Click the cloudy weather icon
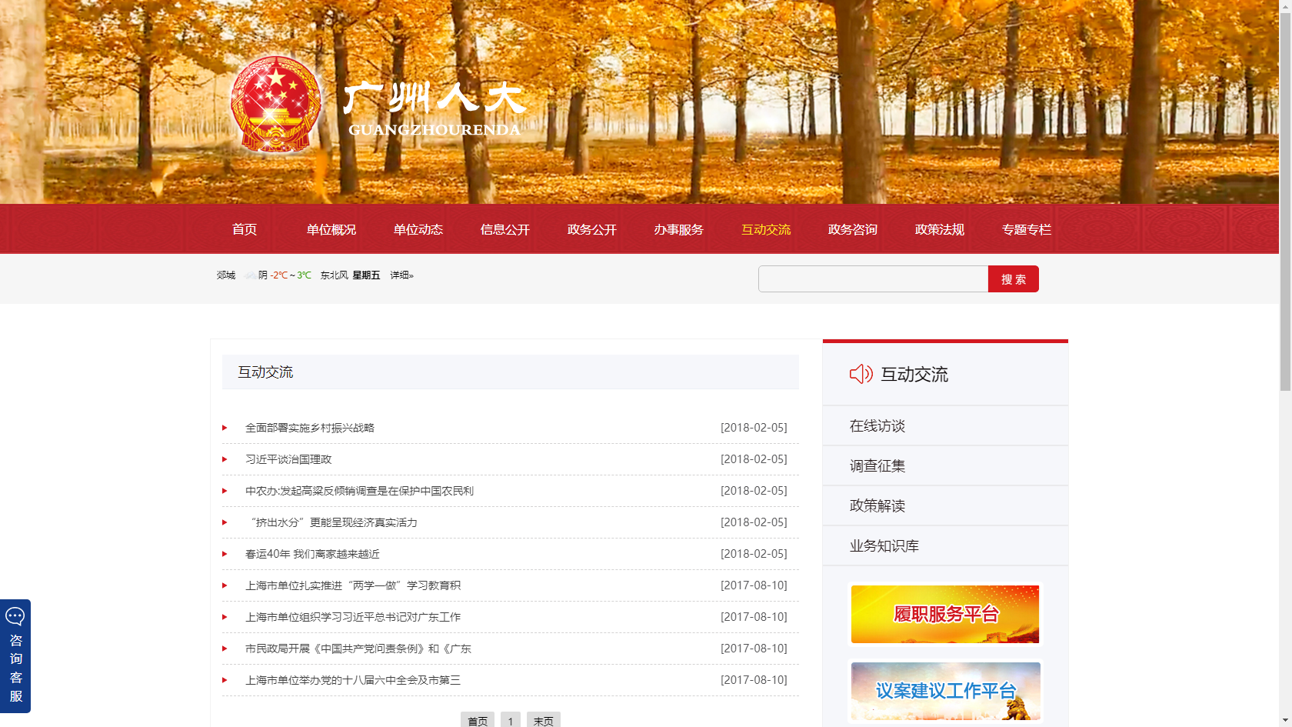Viewport: 1292px width, 727px height. [x=250, y=275]
